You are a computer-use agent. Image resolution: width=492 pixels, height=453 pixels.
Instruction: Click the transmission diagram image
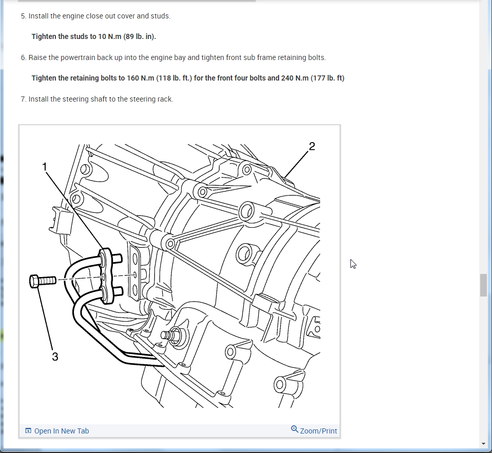tap(180, 275)
